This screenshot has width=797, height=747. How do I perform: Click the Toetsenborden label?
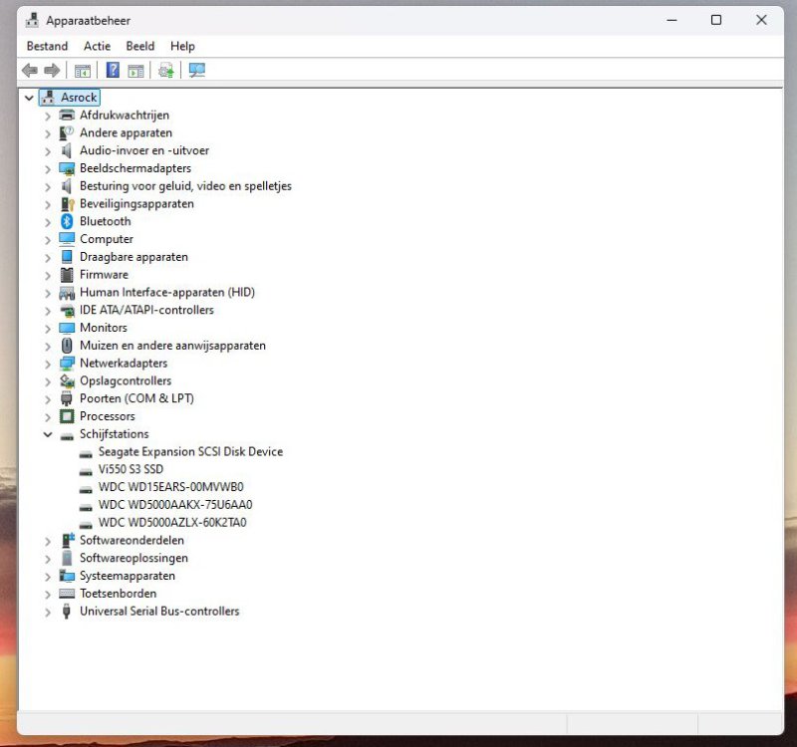(118, 594)
